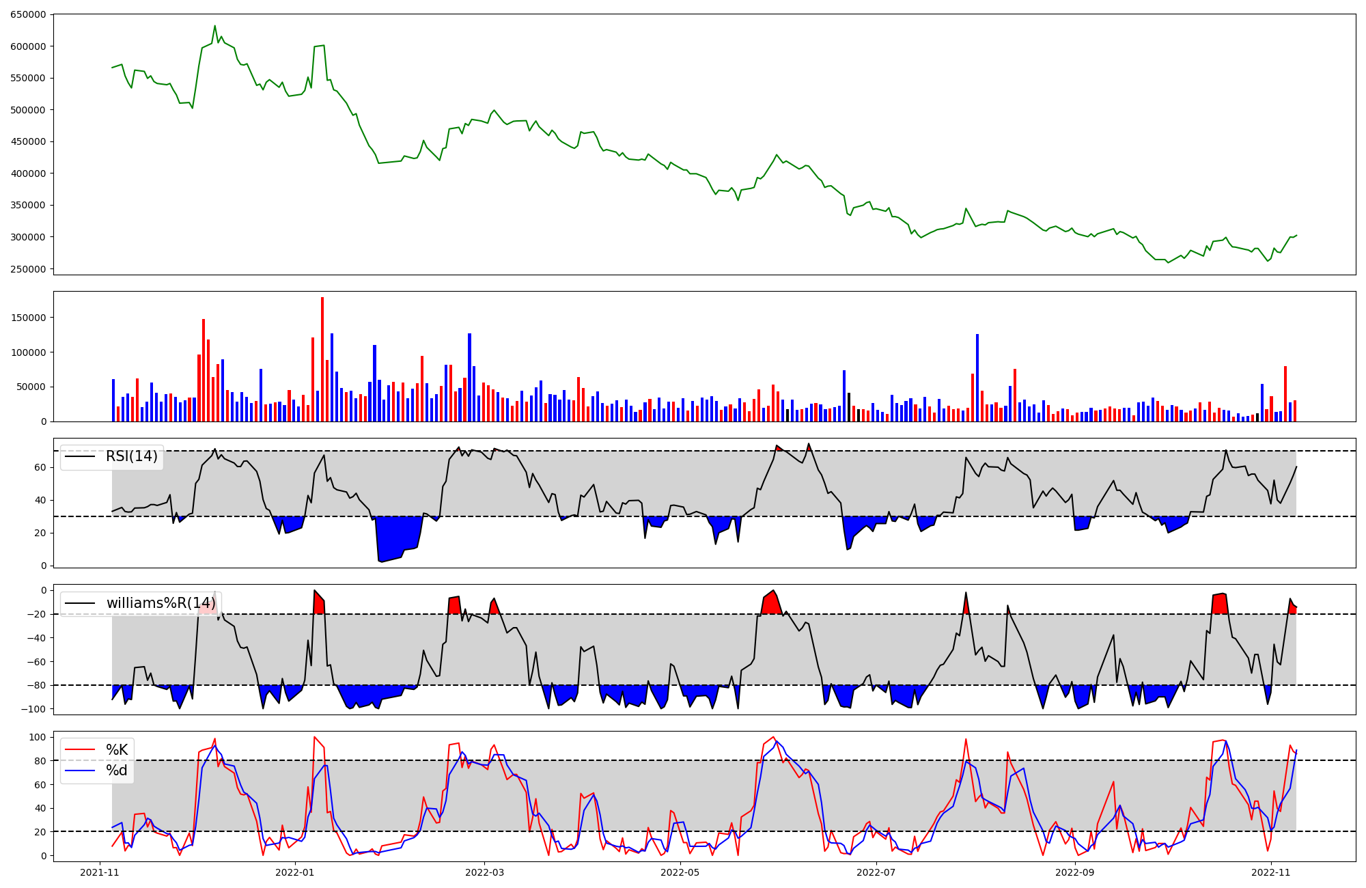1366x888 pixels.
Task: Click the 650000 price axis tick label
Action: coord(28,14)
